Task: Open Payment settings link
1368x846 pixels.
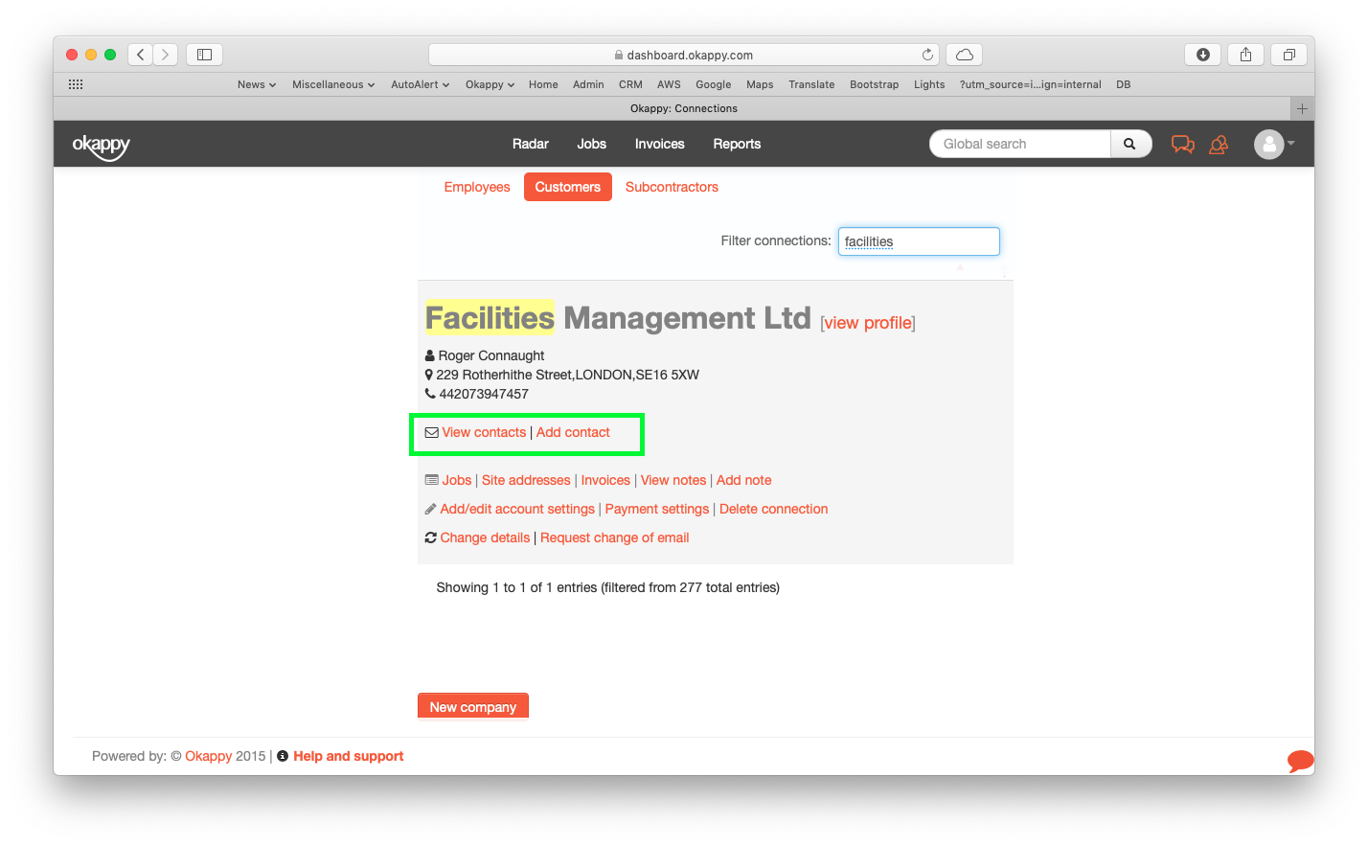Action: [657, 509]
